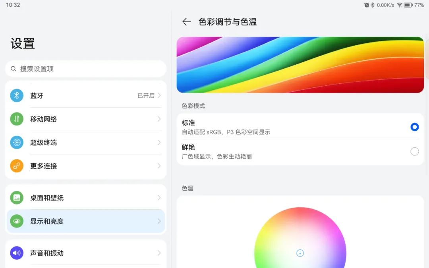Click the 已开启 Bluetooth status text
This screenshot has height=268, width=429.
pyautogui.click(x=147, y=95)
